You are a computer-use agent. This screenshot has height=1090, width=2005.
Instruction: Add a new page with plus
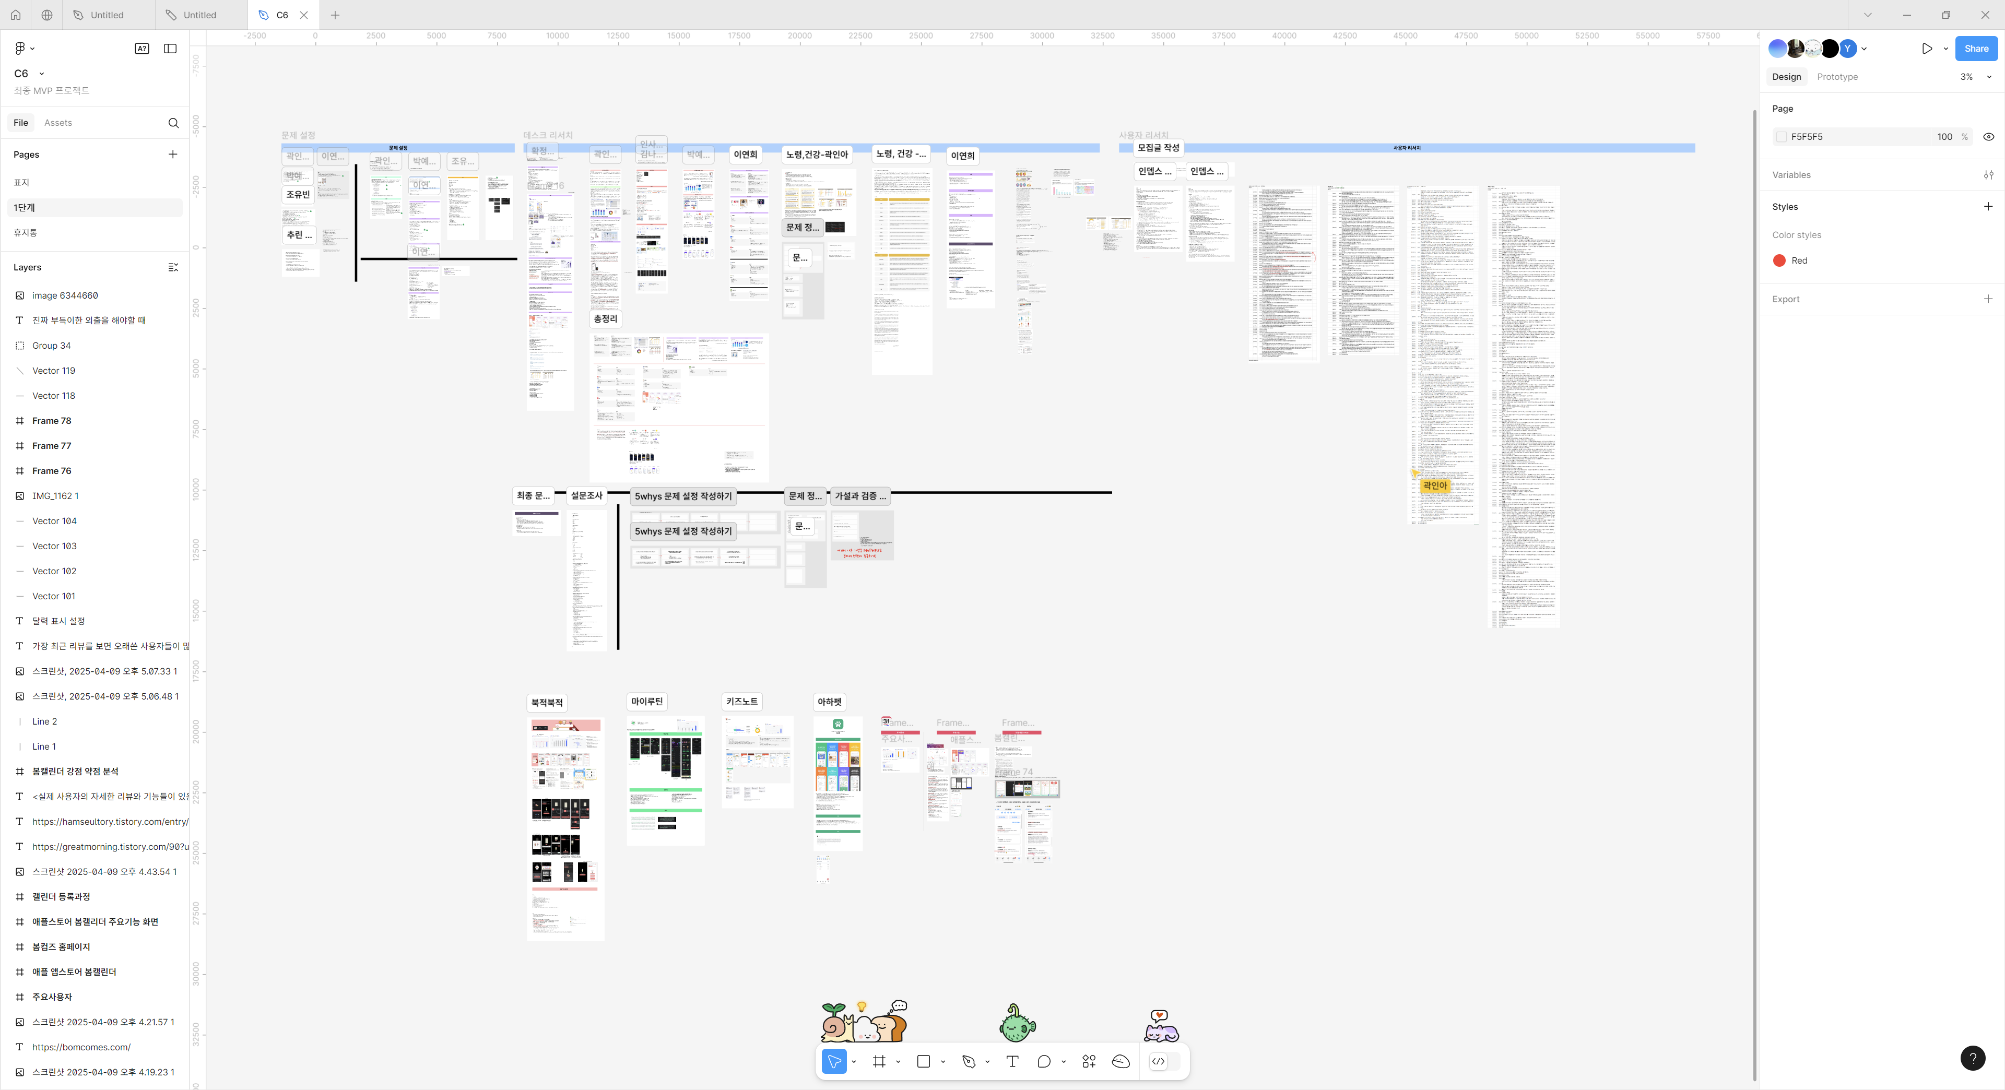coord(173,154)
